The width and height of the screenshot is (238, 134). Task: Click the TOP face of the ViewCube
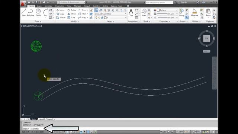pyautogui.click(x=207, y=38)
